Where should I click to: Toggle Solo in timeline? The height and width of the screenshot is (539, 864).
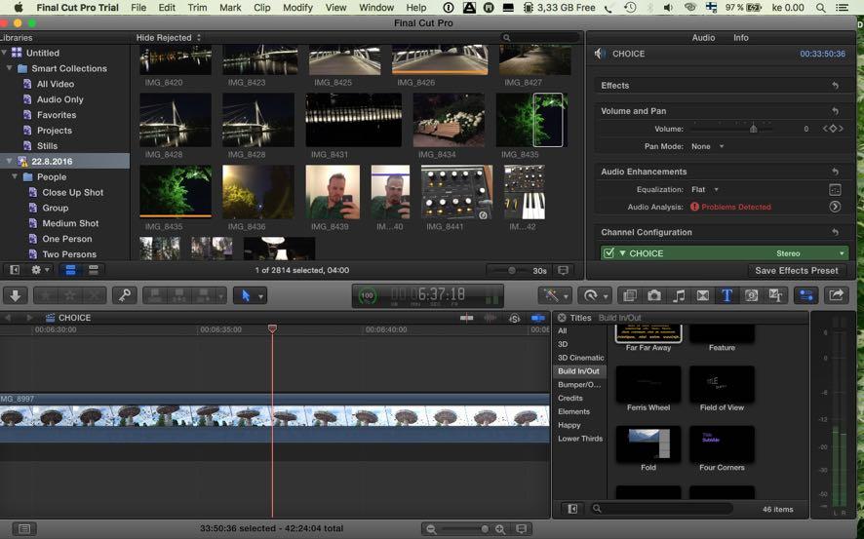click(x=515, y=318)
